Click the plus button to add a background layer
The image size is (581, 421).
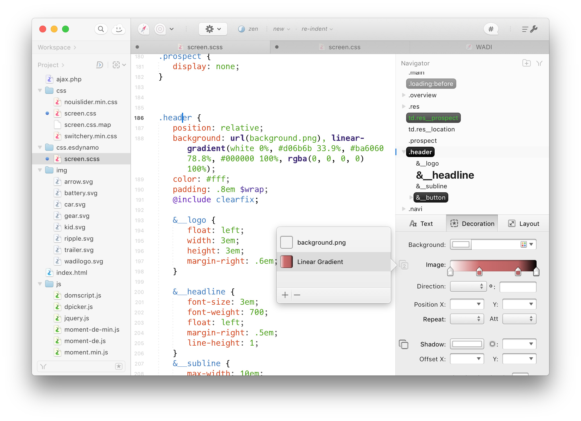pos(285,295)
